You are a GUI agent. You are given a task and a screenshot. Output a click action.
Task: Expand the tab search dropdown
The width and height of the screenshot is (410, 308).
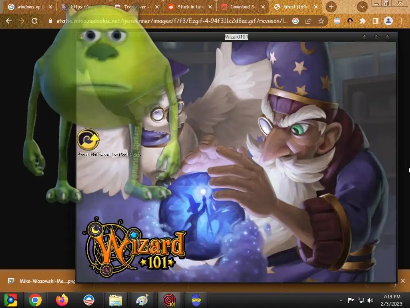coord(362,7)
